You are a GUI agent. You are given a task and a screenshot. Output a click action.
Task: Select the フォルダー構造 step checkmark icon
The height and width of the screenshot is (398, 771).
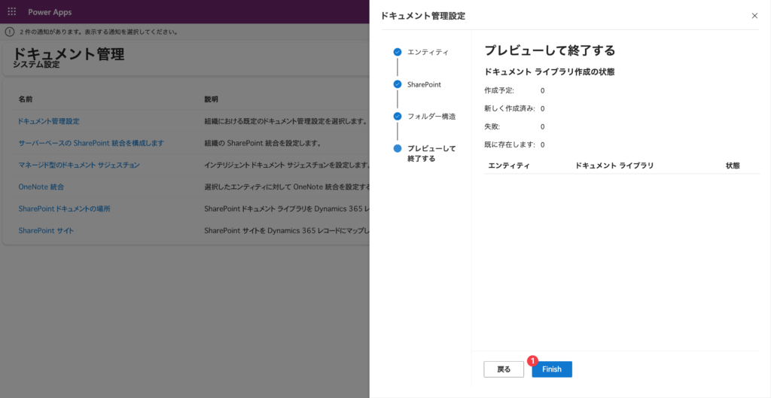(398, 117)
